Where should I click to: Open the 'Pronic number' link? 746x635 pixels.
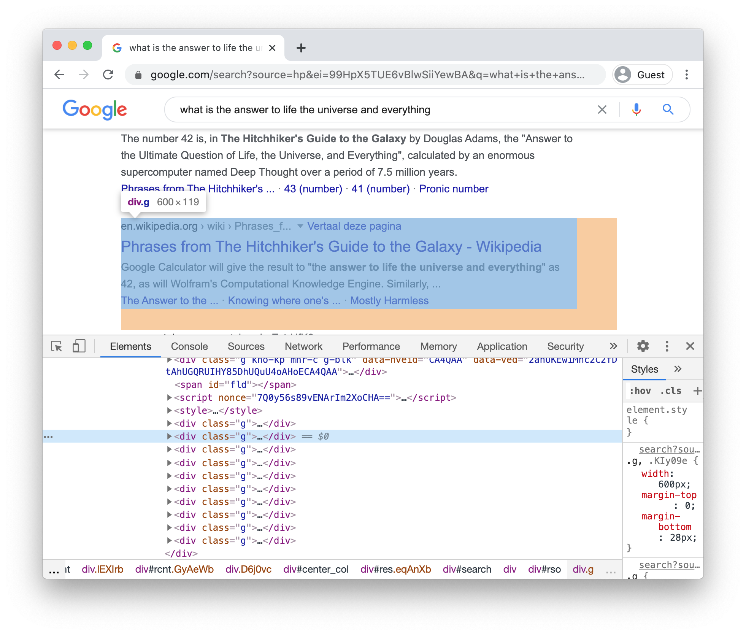454,189
